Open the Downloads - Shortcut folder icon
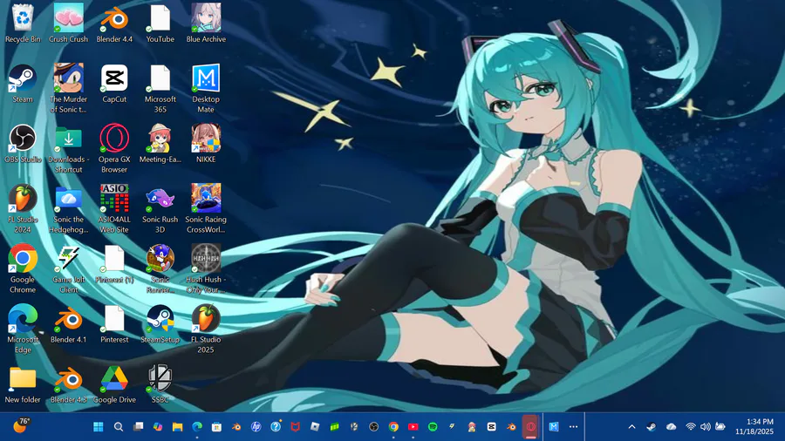The height and width of the screenshot is (441, 785). (69, 149)
